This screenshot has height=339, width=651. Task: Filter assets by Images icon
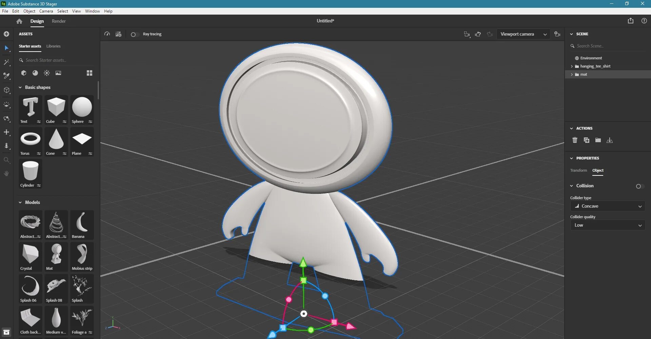click(58, 73)
